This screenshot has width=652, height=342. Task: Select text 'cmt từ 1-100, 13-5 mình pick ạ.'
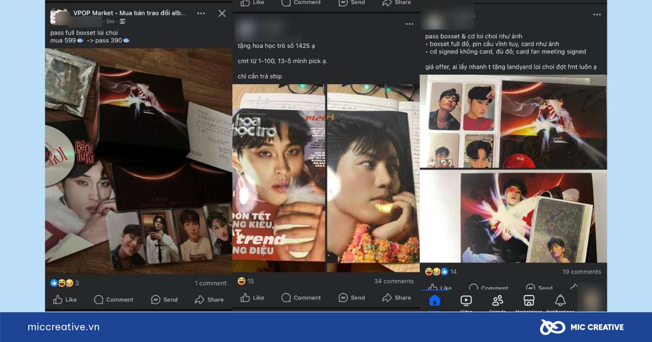(283, 61)
